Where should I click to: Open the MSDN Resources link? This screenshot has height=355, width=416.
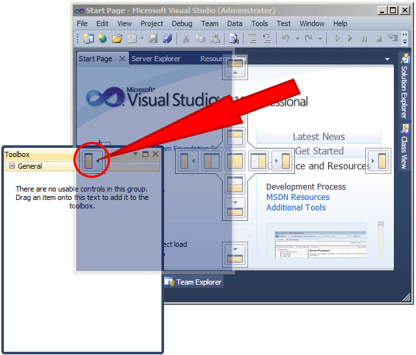click(298, 197)
